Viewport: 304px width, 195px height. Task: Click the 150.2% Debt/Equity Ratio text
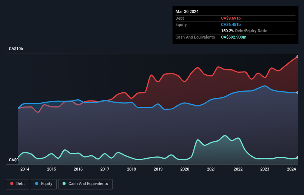coord(244,31)
